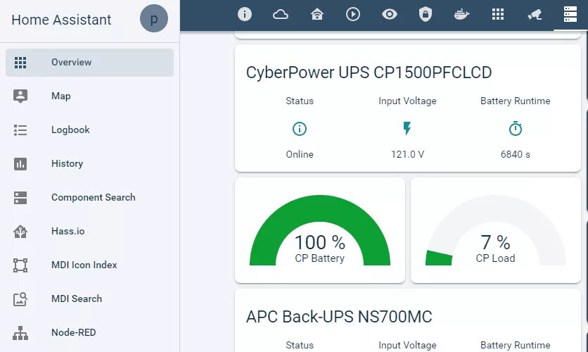Click the grid apps icon in top bar
Image resolution: width=588 pixels, height=352 pixels.
(x=498, y=14)
